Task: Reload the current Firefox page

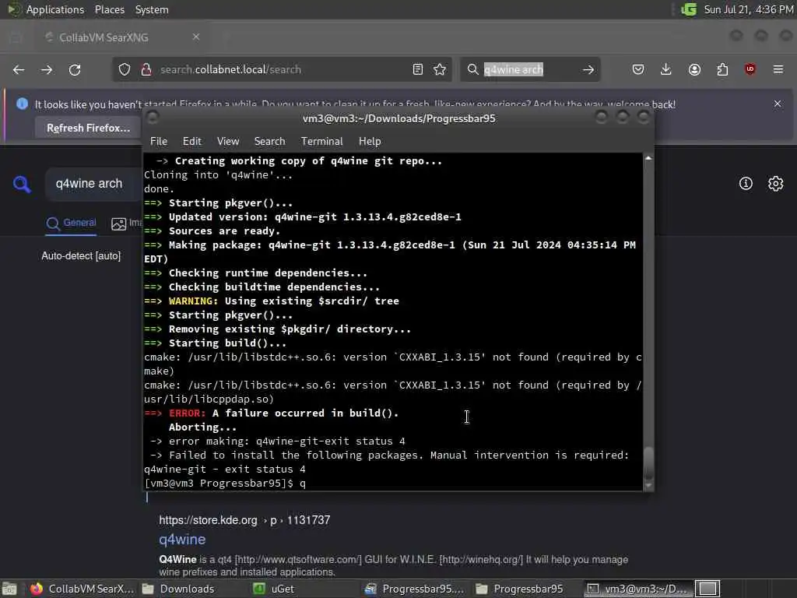Action: (75, 69)
